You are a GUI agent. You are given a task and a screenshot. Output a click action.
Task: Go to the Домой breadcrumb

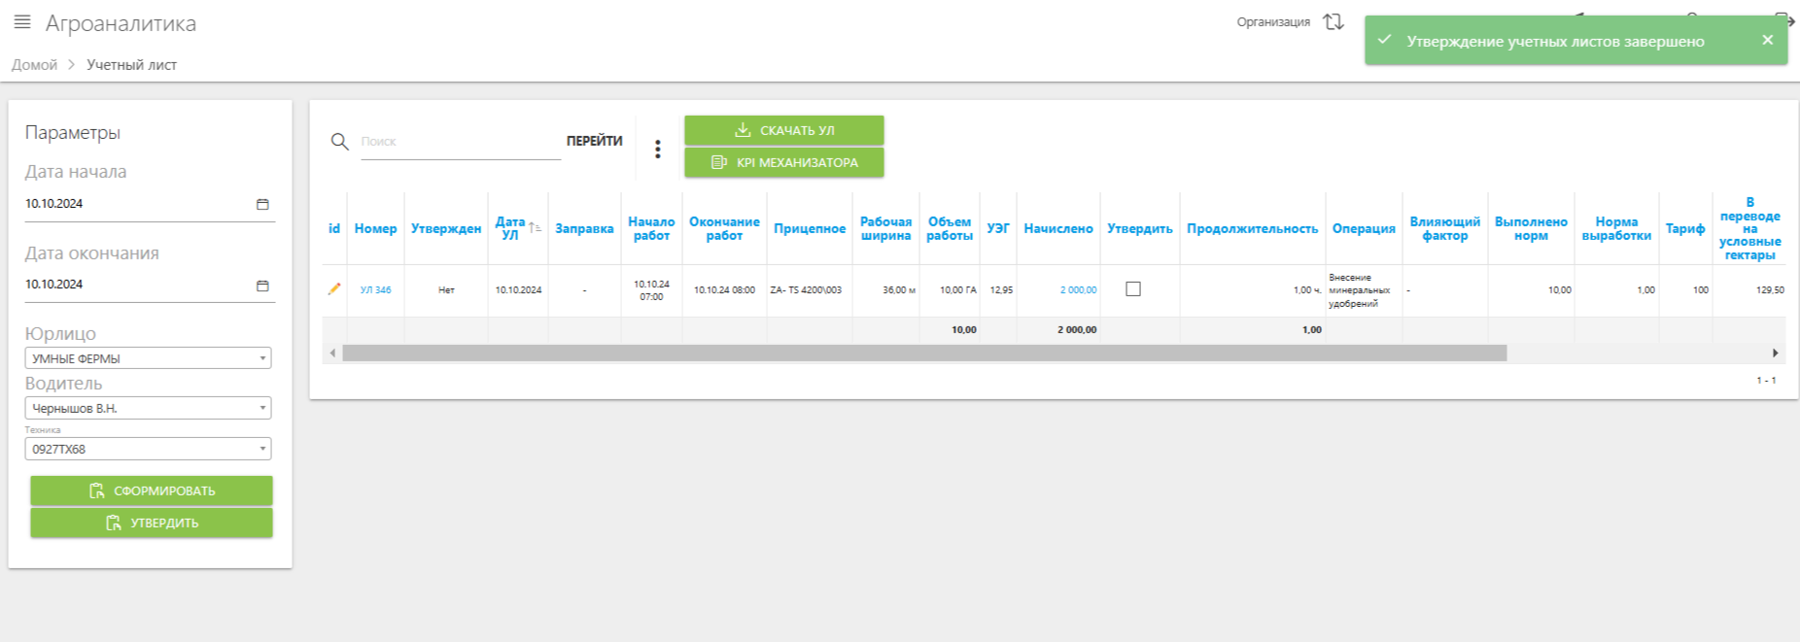[x=34, y=65]
